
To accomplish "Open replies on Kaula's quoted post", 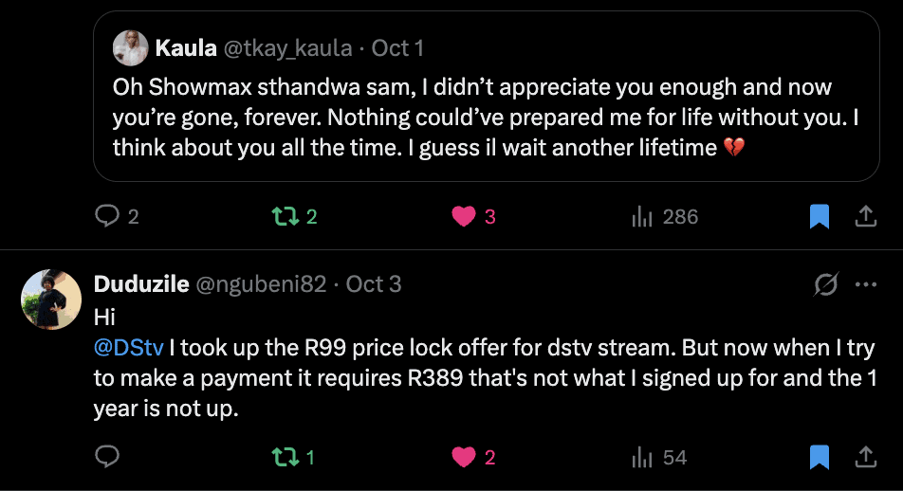I will [117, 216].
